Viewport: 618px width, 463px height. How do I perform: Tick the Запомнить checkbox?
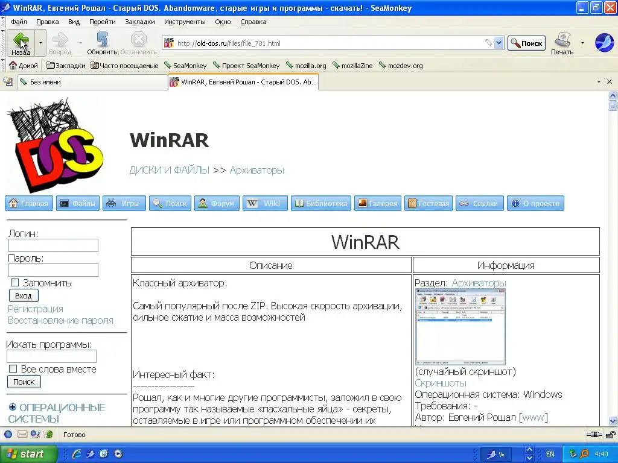click(x=14, y=282)
